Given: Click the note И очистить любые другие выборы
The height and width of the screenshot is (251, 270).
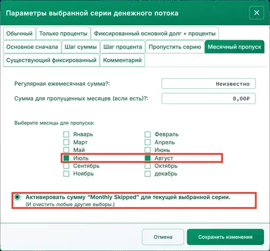Looking at the screenshot, I should pyautogui.click(x=70, y=204).
